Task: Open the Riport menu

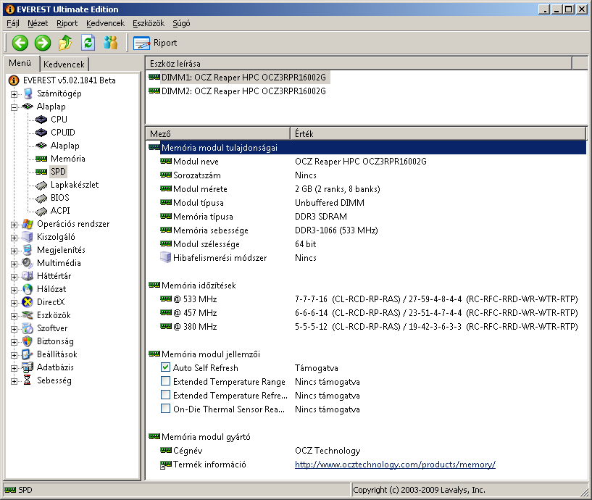Action: (67, 23)
